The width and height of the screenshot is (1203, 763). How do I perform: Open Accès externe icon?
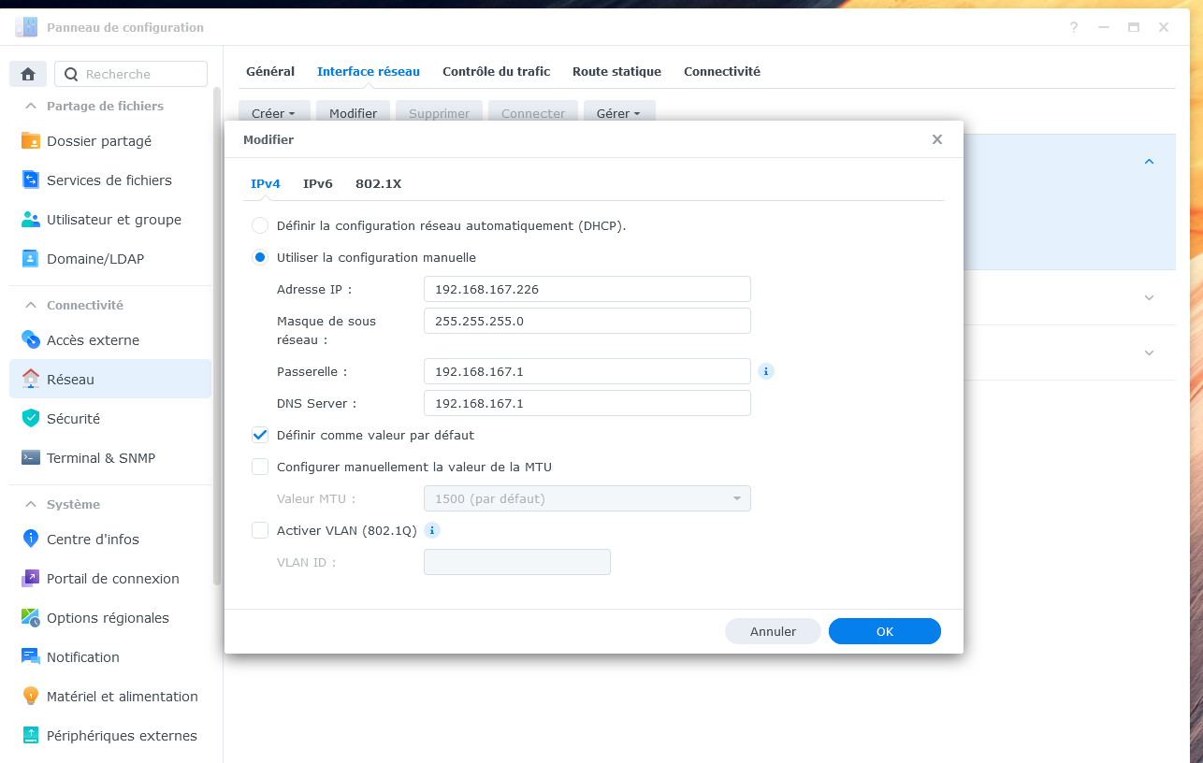(x=31, y=340)
